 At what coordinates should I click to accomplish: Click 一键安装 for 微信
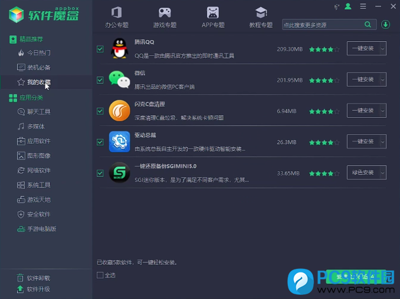pyautogui.click(x=363, y=79)
